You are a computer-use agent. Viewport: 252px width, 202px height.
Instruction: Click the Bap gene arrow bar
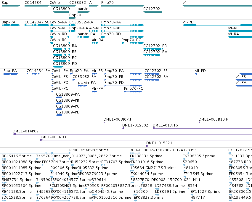pos(11,6)
